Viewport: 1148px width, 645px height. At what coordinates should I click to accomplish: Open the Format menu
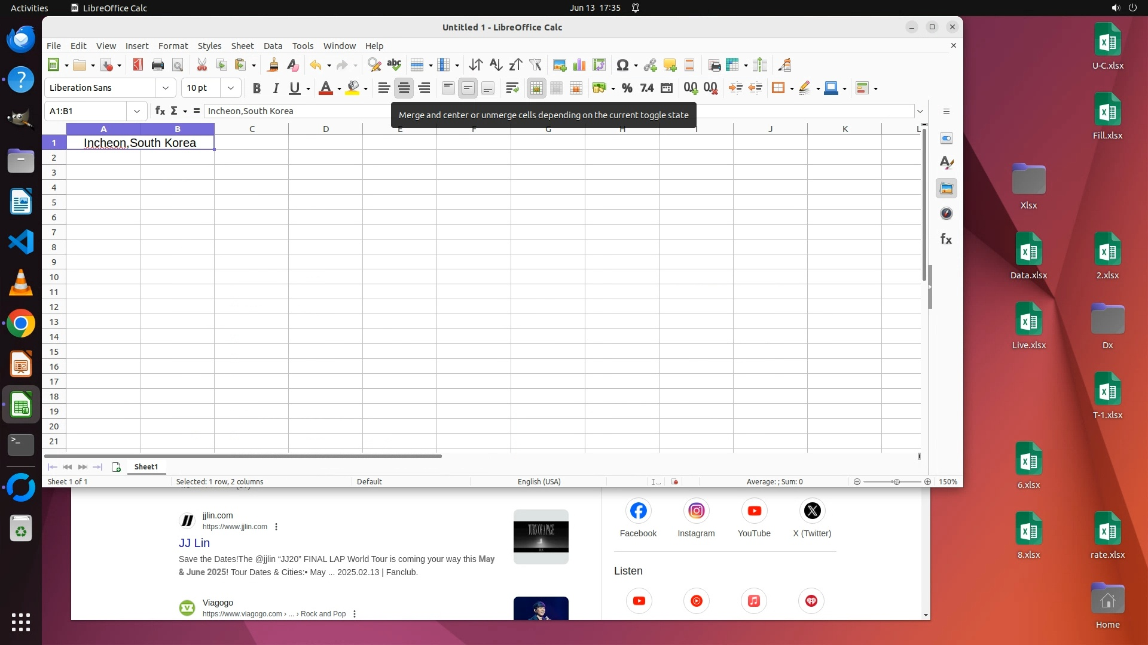tap(173, 46)
